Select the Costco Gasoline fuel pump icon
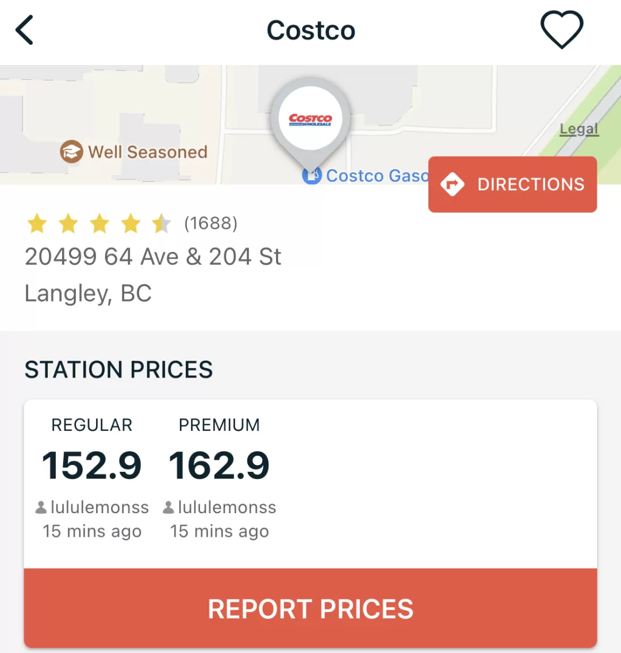621x653 pixels. [312, 175]
